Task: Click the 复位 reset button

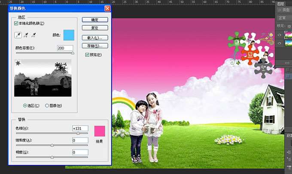Action: click(x=95, y=28)
